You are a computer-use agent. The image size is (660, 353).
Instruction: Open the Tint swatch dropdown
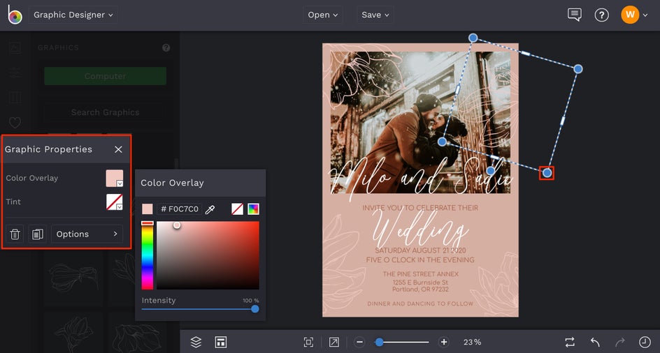pos(115,202)
